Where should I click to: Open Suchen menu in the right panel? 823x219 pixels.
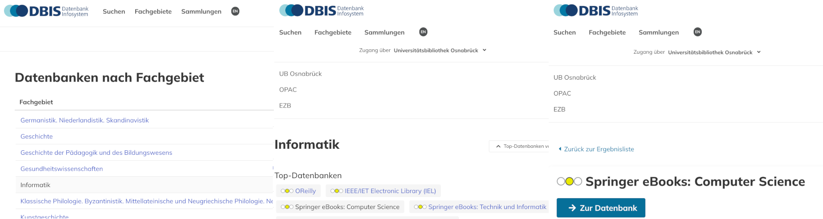coord(564,32)
